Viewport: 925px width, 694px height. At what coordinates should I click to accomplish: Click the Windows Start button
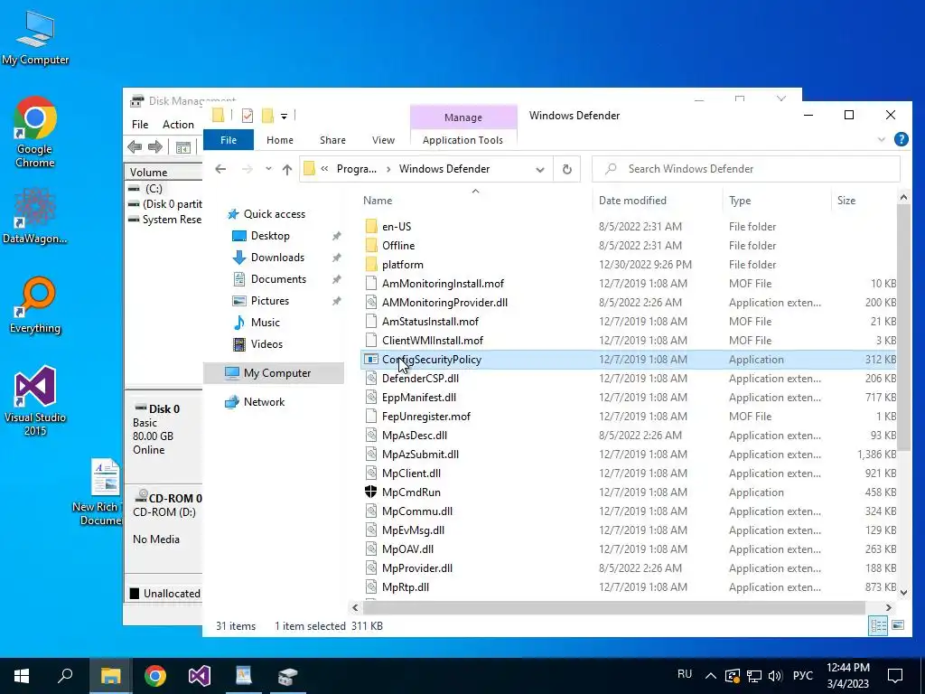click(22, 675)
